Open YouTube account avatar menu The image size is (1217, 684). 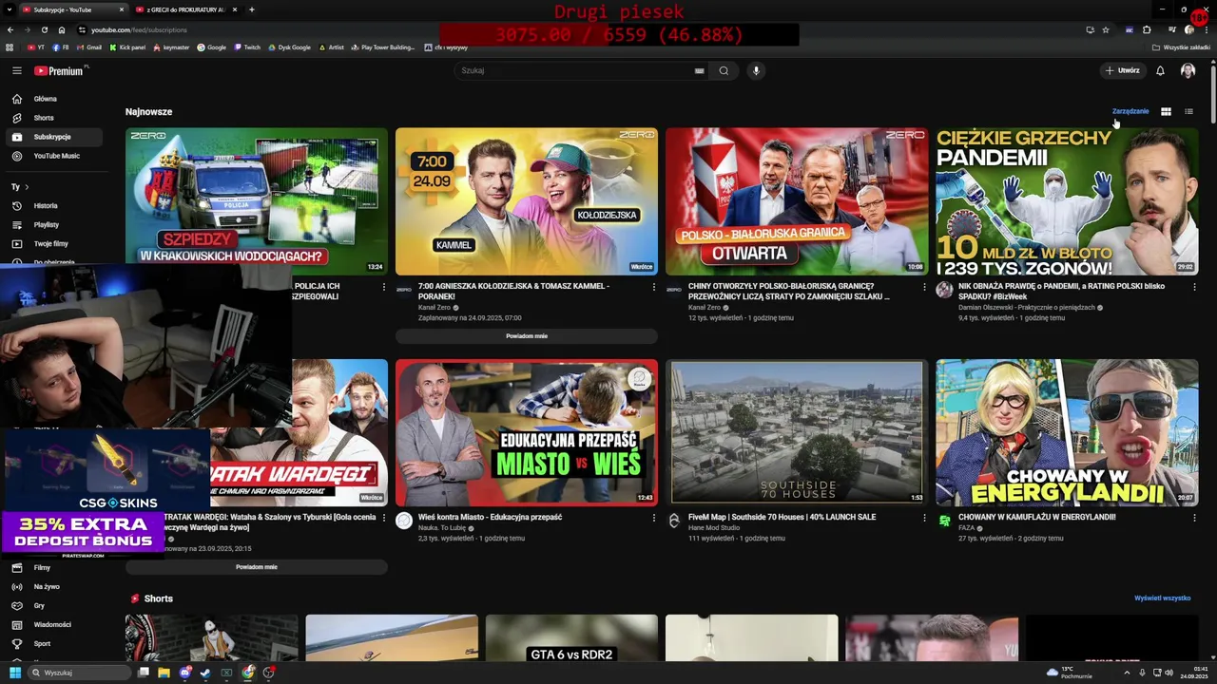point(1188,70)
